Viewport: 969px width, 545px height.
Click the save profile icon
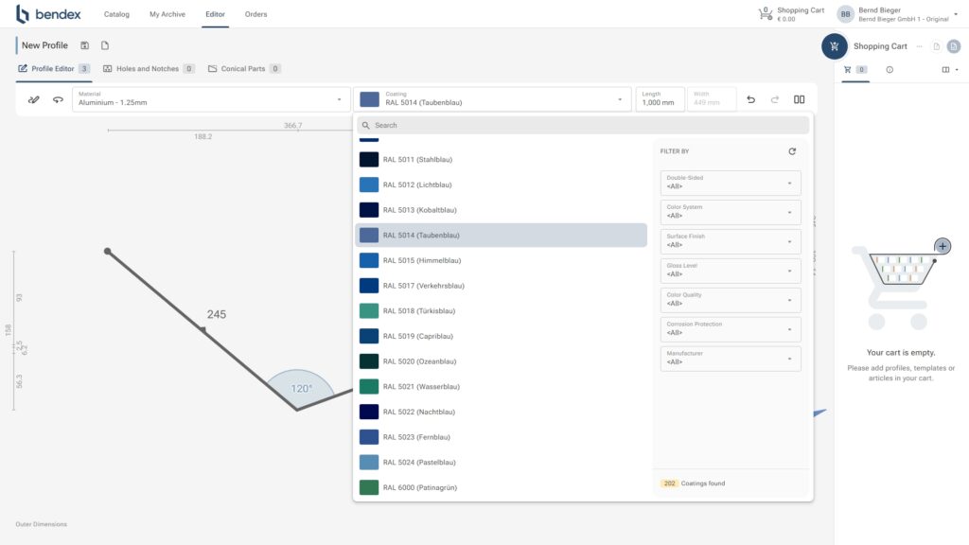85,45
